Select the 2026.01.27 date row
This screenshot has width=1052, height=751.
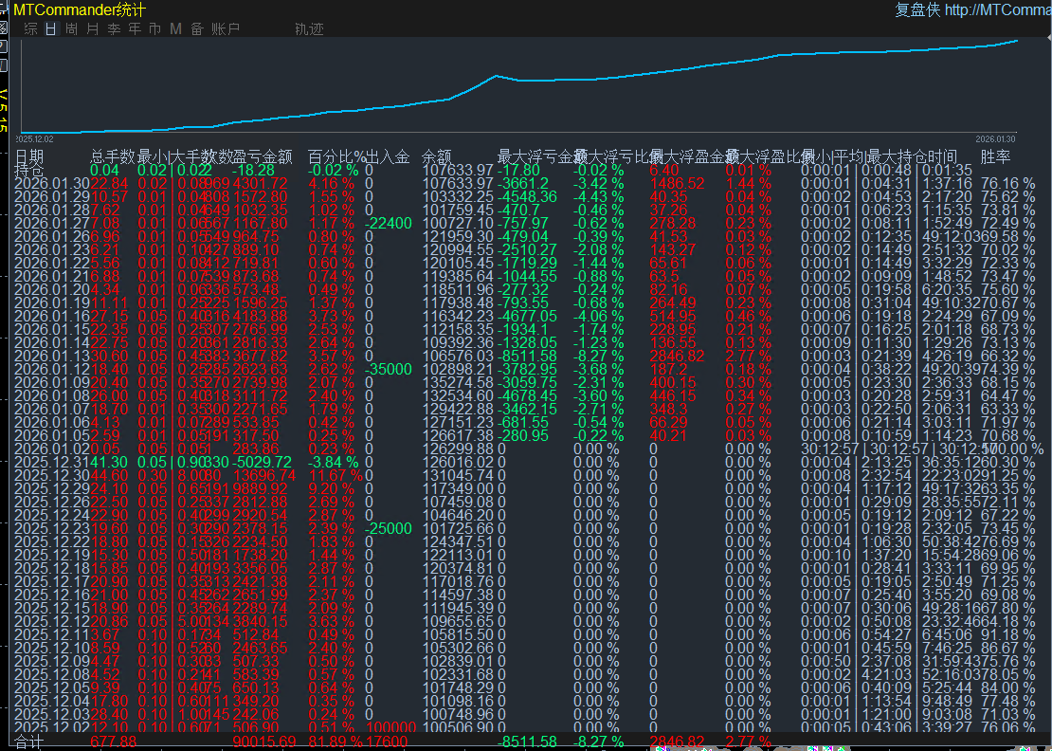(526, 223)
